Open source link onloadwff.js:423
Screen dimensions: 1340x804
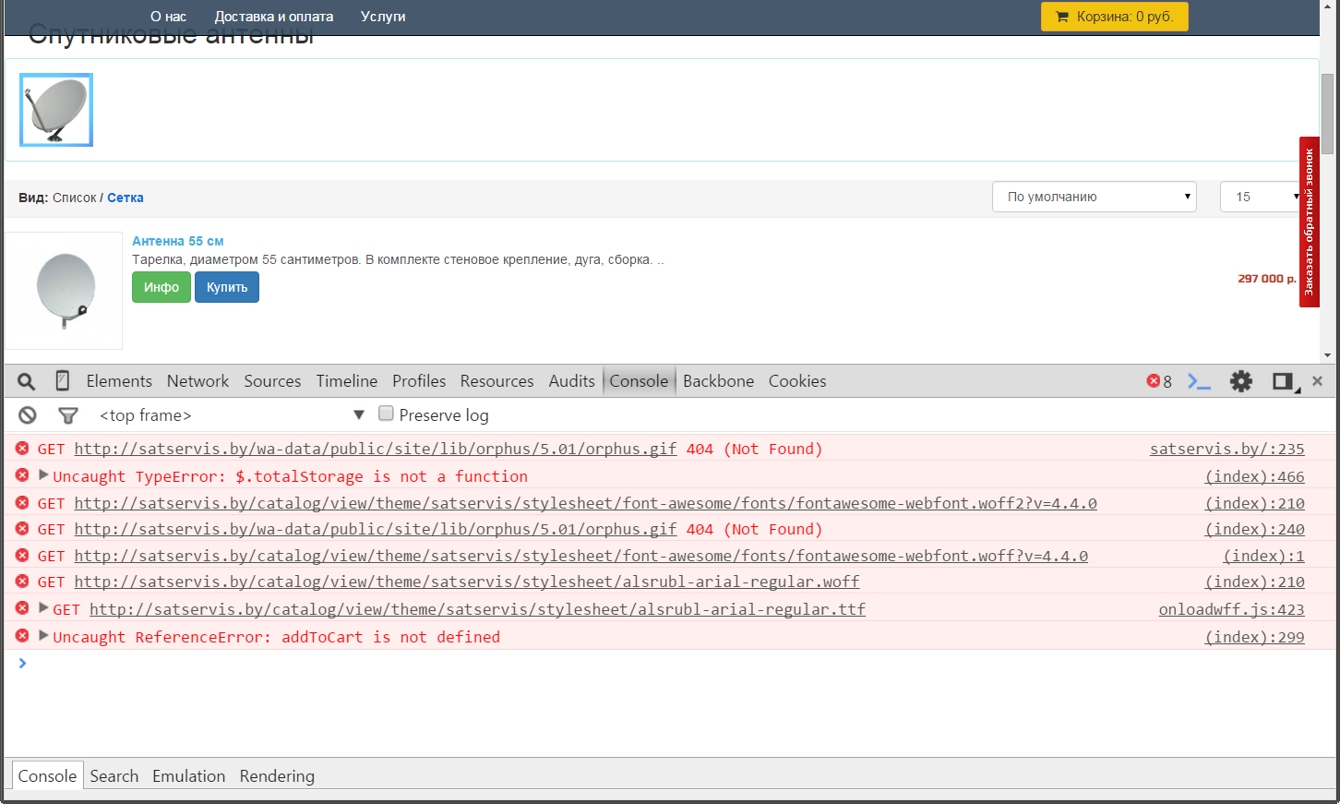click(1232, 609)
